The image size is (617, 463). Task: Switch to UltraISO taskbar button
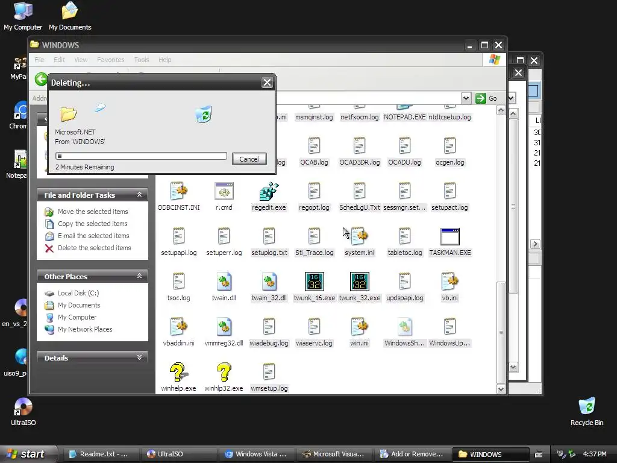[179, 454]
